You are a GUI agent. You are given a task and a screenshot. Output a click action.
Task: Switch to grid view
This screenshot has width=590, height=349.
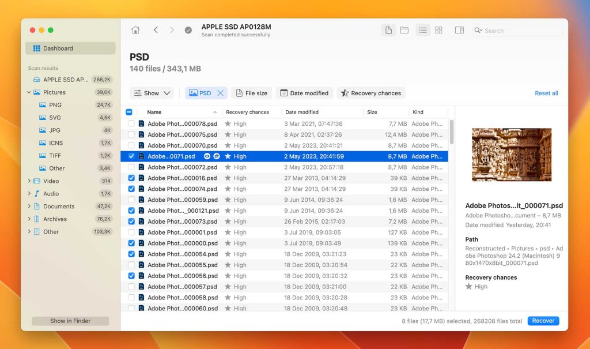438,30
